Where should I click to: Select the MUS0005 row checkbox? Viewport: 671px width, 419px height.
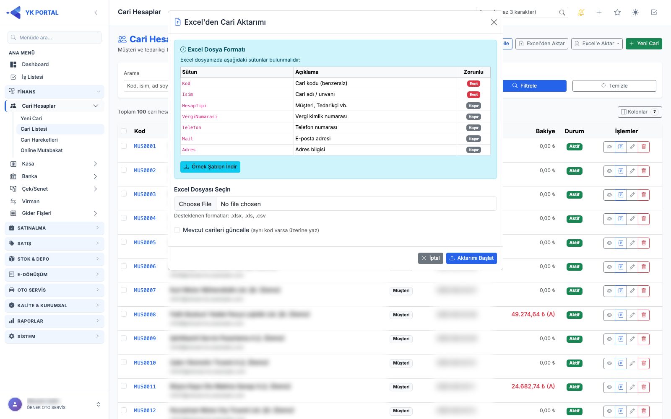tap(124, 242)
